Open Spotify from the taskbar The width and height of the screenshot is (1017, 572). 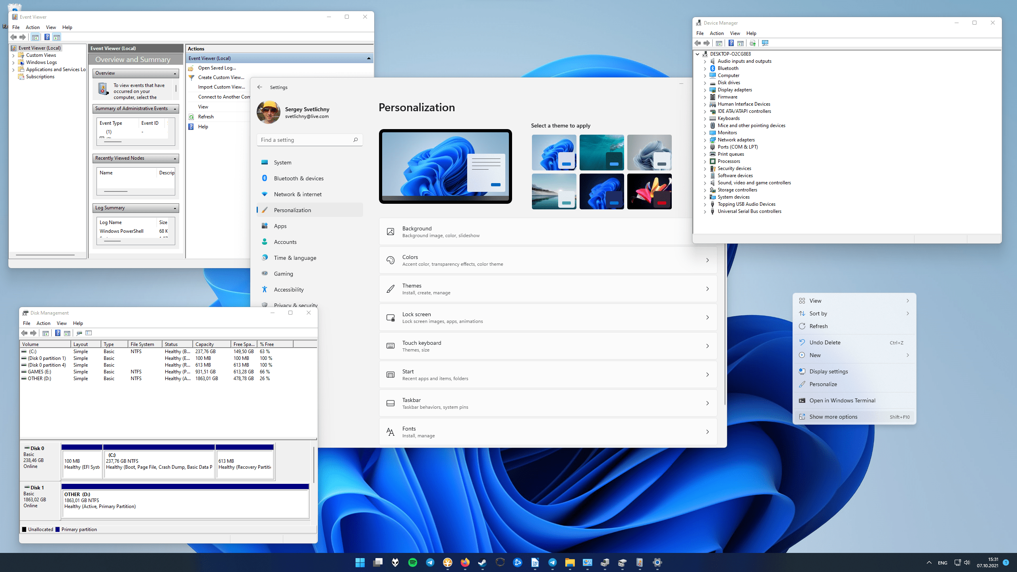tap(413, 562)
